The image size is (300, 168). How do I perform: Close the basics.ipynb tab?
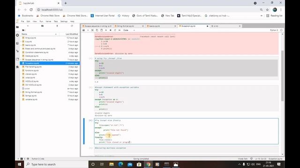[175, 26]
